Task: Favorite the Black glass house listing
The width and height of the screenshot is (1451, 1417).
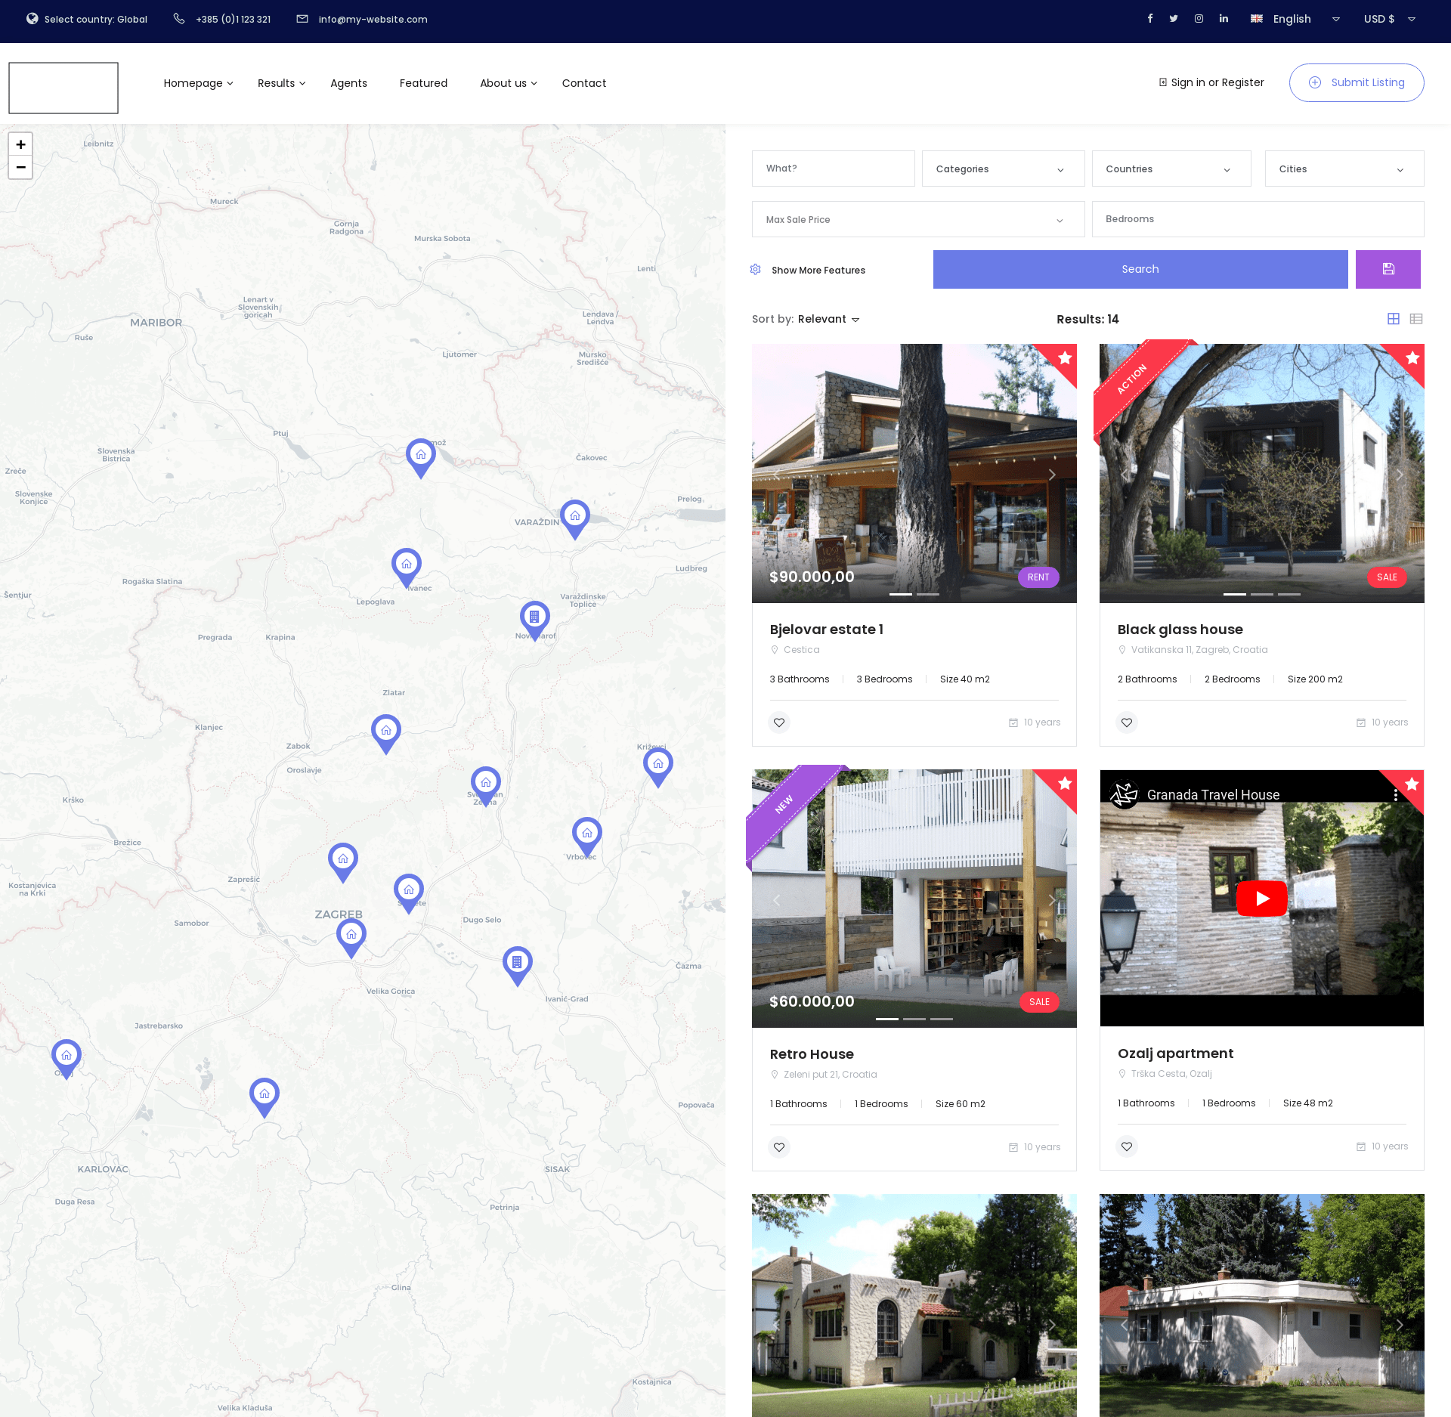Action: click(x=1127, y=722)
